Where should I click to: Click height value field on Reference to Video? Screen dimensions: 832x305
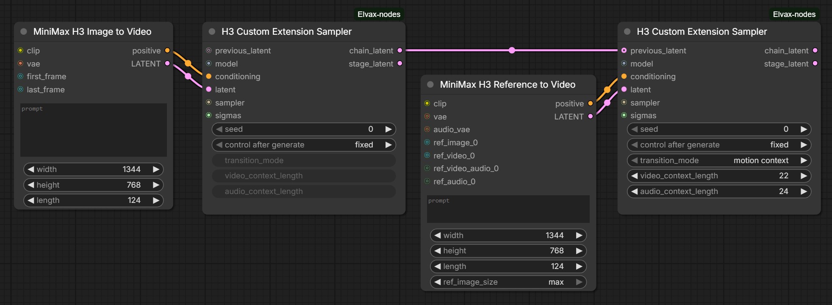point(508,251)
